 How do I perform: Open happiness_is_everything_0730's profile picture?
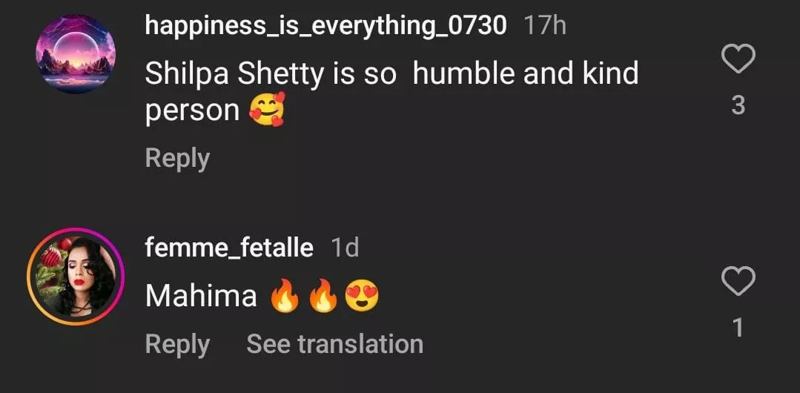pyautogui.click(x=76, y=53)
